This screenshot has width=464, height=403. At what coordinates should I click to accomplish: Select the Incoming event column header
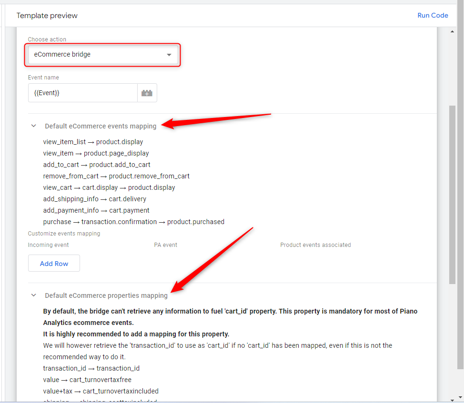[x=48, y=245]
